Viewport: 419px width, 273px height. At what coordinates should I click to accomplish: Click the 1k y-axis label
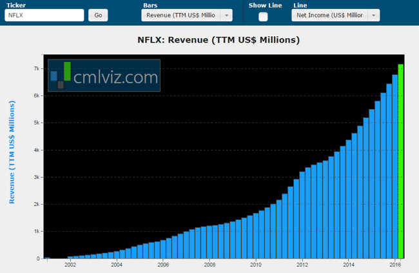[37, 231]
